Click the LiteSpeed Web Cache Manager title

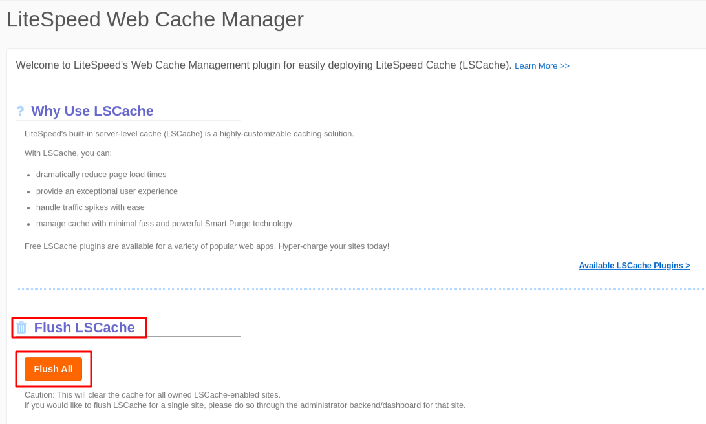pyautogui.click(x=155, y=19)
